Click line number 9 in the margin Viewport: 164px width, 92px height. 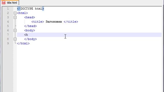pos(8,43)
